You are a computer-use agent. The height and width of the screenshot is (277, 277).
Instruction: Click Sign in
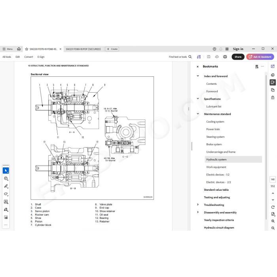coord(238,49)
